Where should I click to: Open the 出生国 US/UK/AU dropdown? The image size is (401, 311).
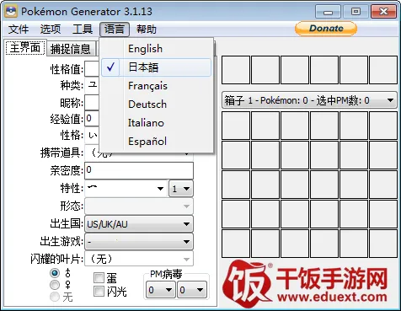pyautogui.click(x=139, y=224)
